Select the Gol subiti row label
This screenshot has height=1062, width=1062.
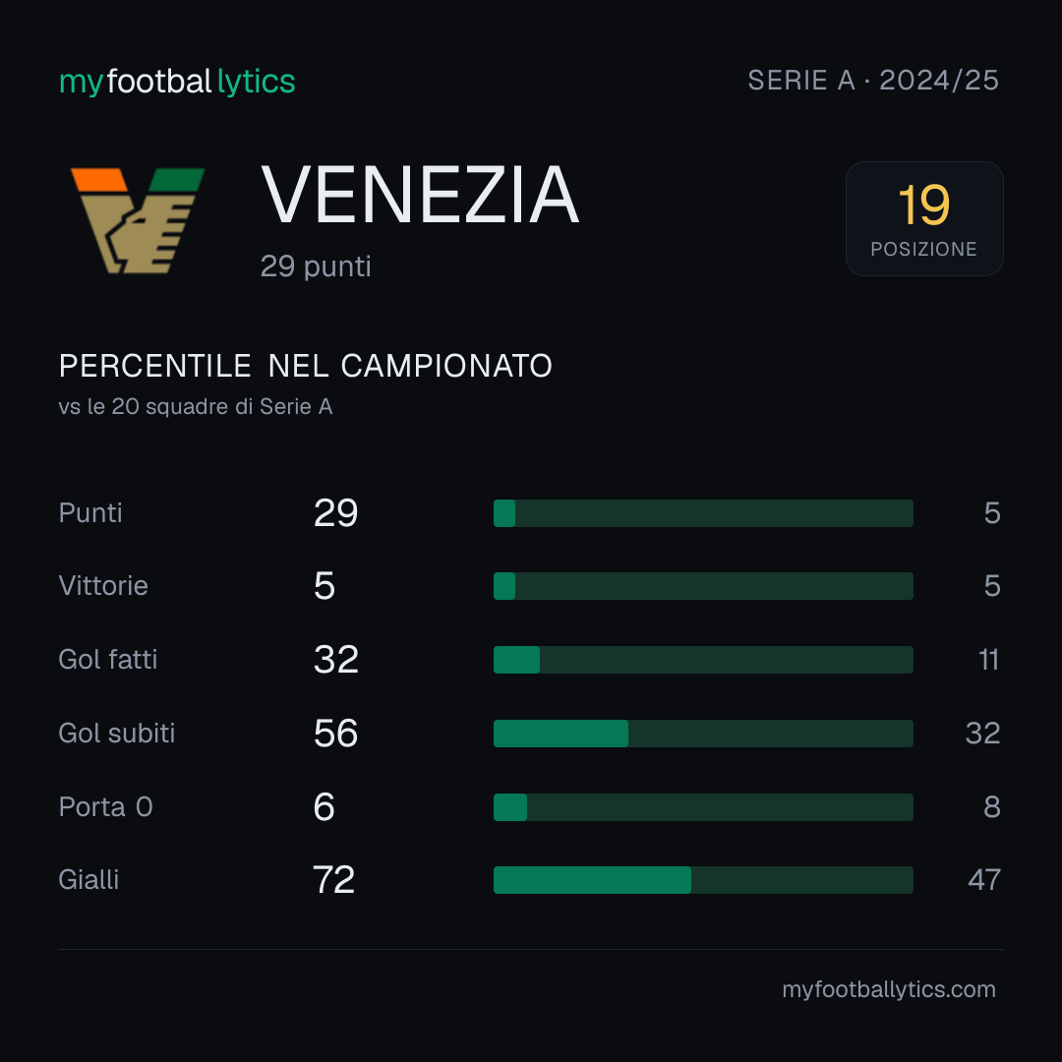116,734
